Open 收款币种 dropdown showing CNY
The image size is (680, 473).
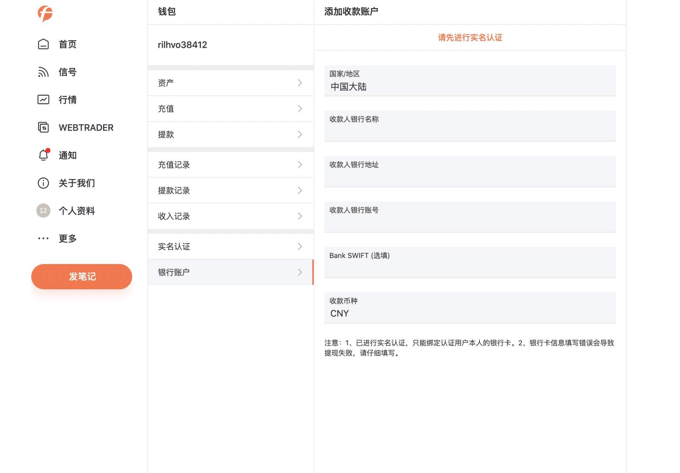click(470, 308)
